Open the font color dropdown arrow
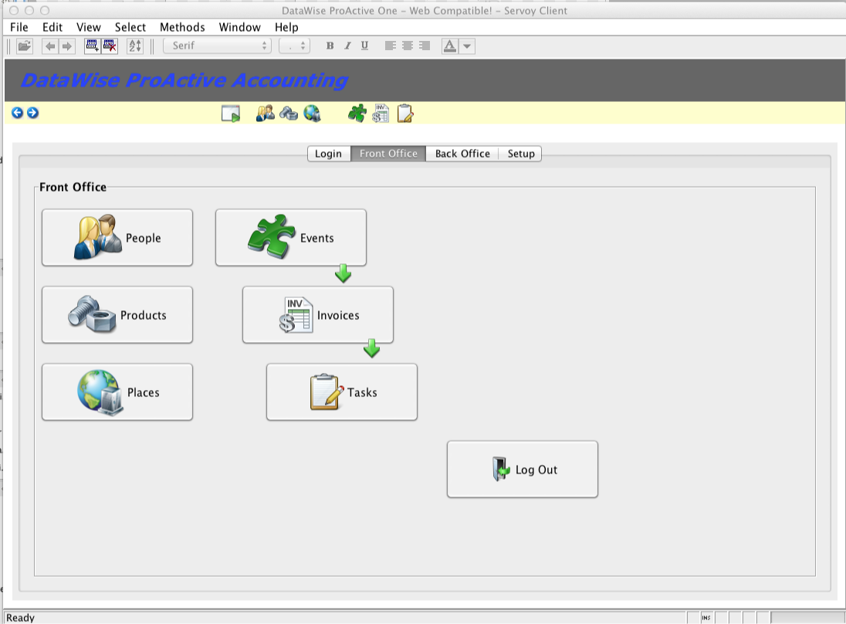 pos(467,46)
